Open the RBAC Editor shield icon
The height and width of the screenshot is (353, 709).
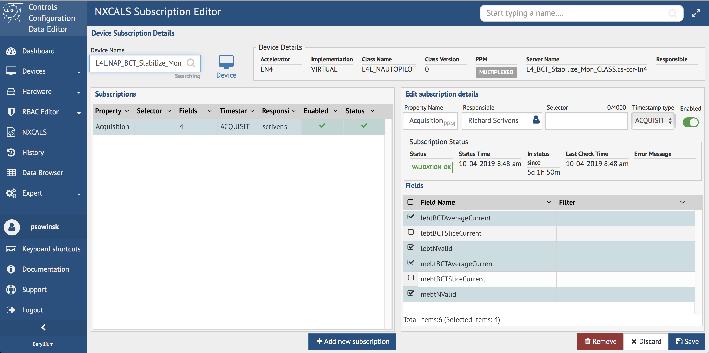click(x=11, y=111)
